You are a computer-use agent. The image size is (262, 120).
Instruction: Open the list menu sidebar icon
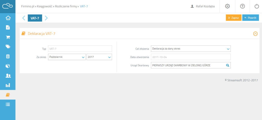[8, 104]
